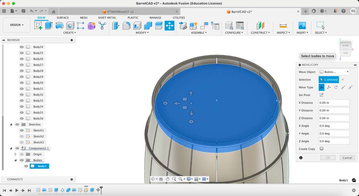
Task: Click the Move/Copy tool in the Modify toolbar
Action: pyautogui.click(x=169, y=26)
